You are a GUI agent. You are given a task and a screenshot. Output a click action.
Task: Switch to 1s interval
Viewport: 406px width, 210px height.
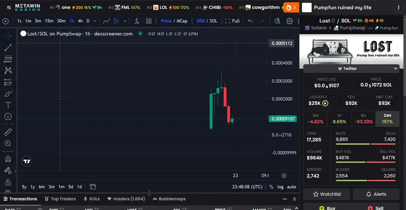[19, 21]
